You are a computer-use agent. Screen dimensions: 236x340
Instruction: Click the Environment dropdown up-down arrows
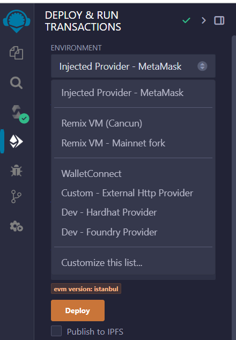202,66
